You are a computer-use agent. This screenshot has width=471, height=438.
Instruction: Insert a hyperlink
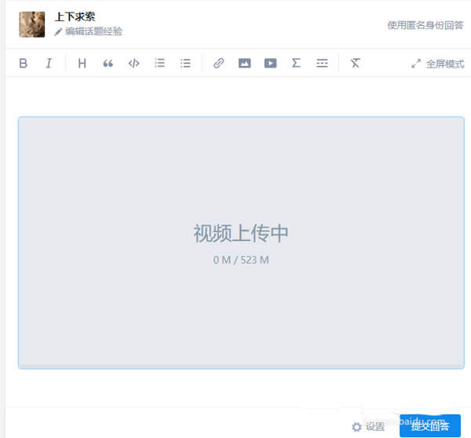click(219, 63)
